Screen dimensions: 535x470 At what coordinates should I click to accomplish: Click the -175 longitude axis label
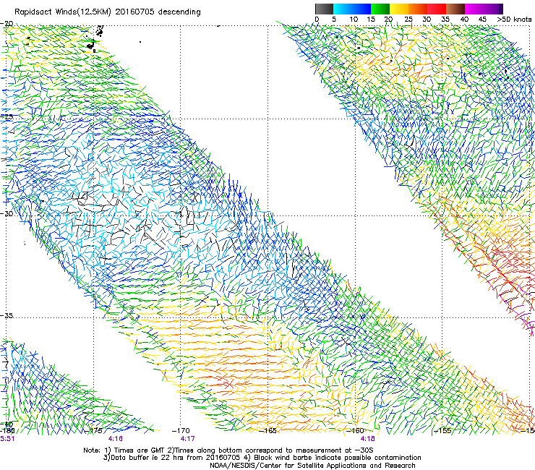click(x=94, y=430)
